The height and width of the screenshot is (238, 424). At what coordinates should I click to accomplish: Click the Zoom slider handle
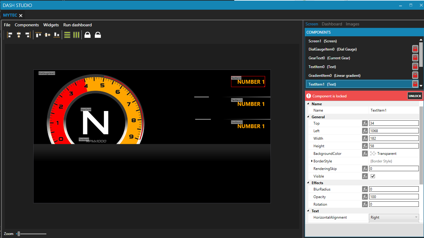click(x=19, y=234)
